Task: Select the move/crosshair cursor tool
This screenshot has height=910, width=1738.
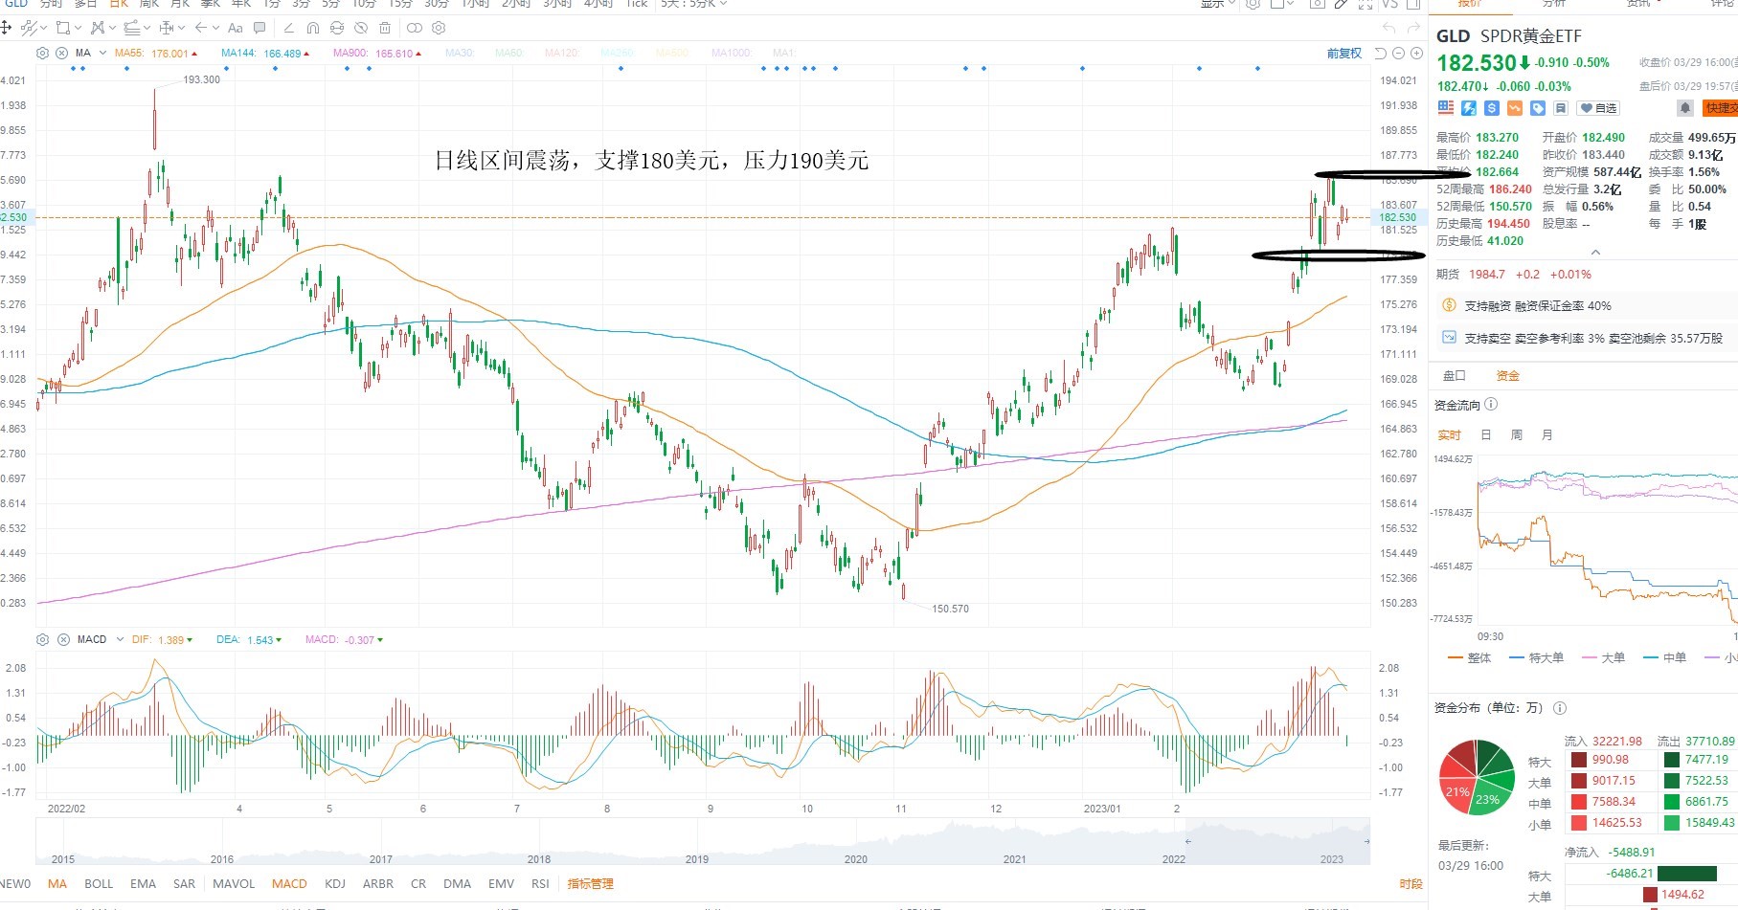Action: 6,28
